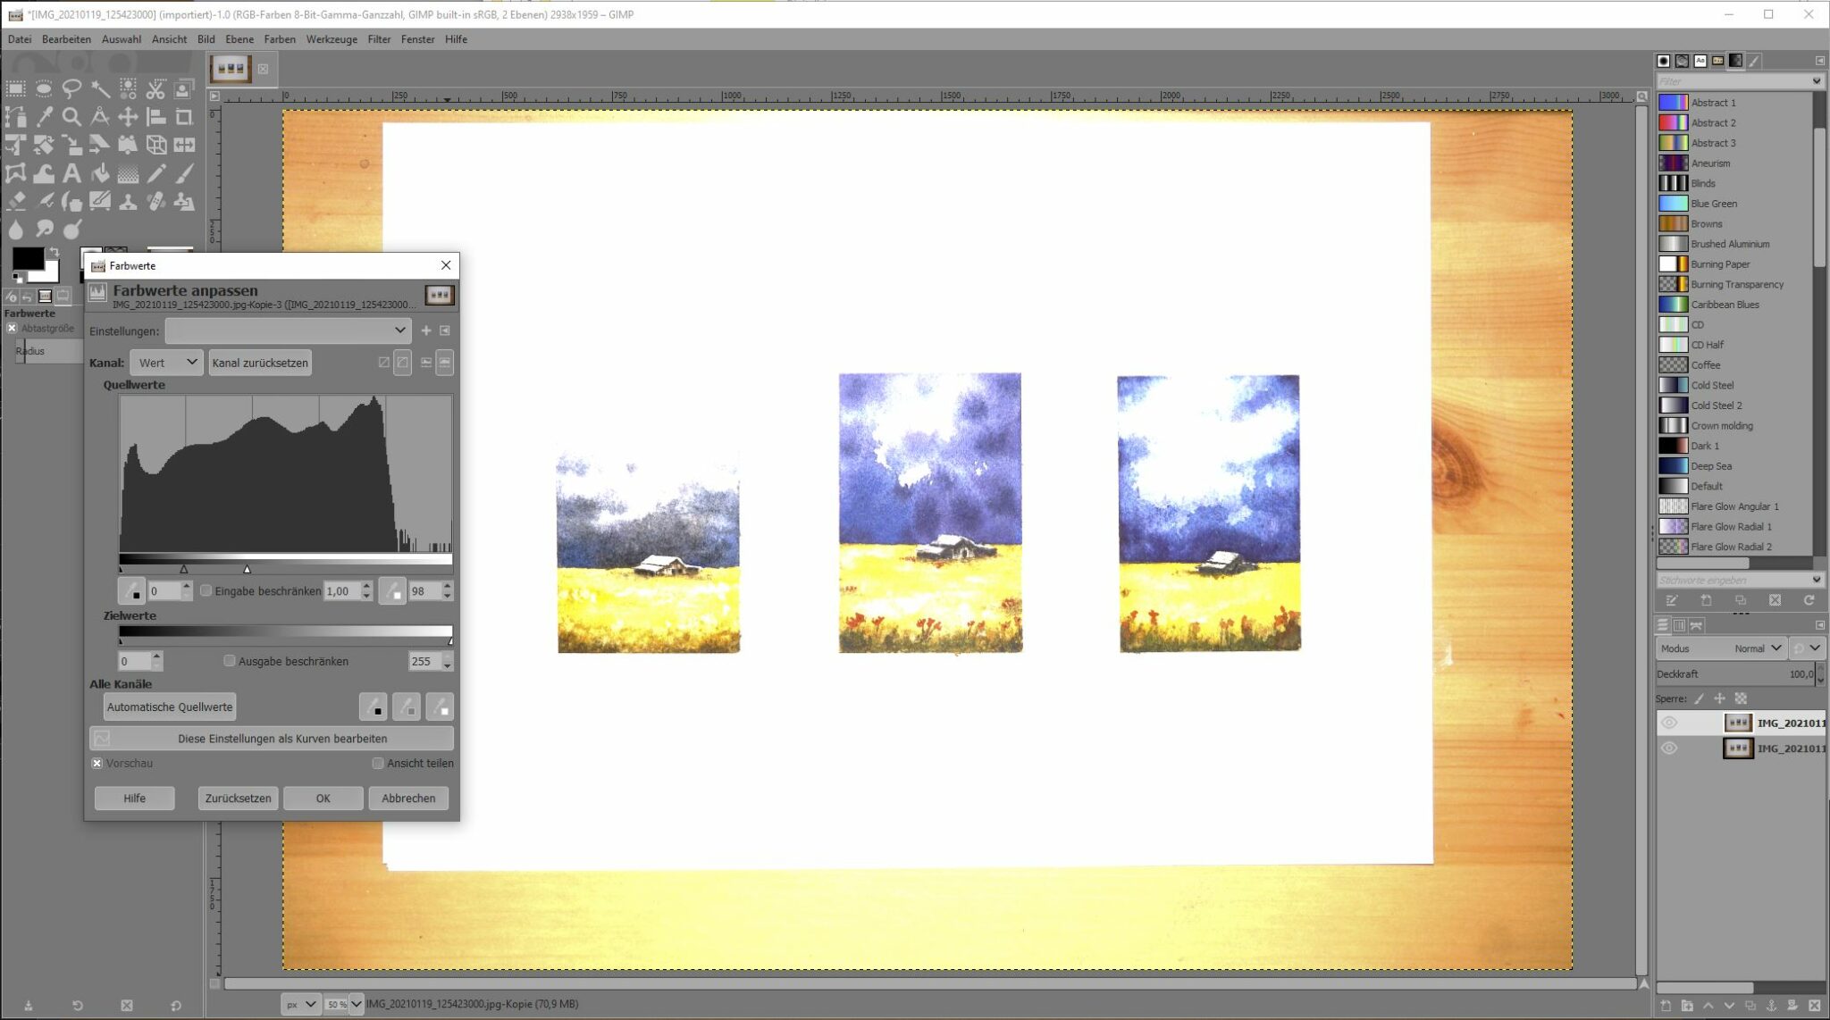Select the Pencil tool
The image size is (1830, 1020).
click(x=156, y=173)
